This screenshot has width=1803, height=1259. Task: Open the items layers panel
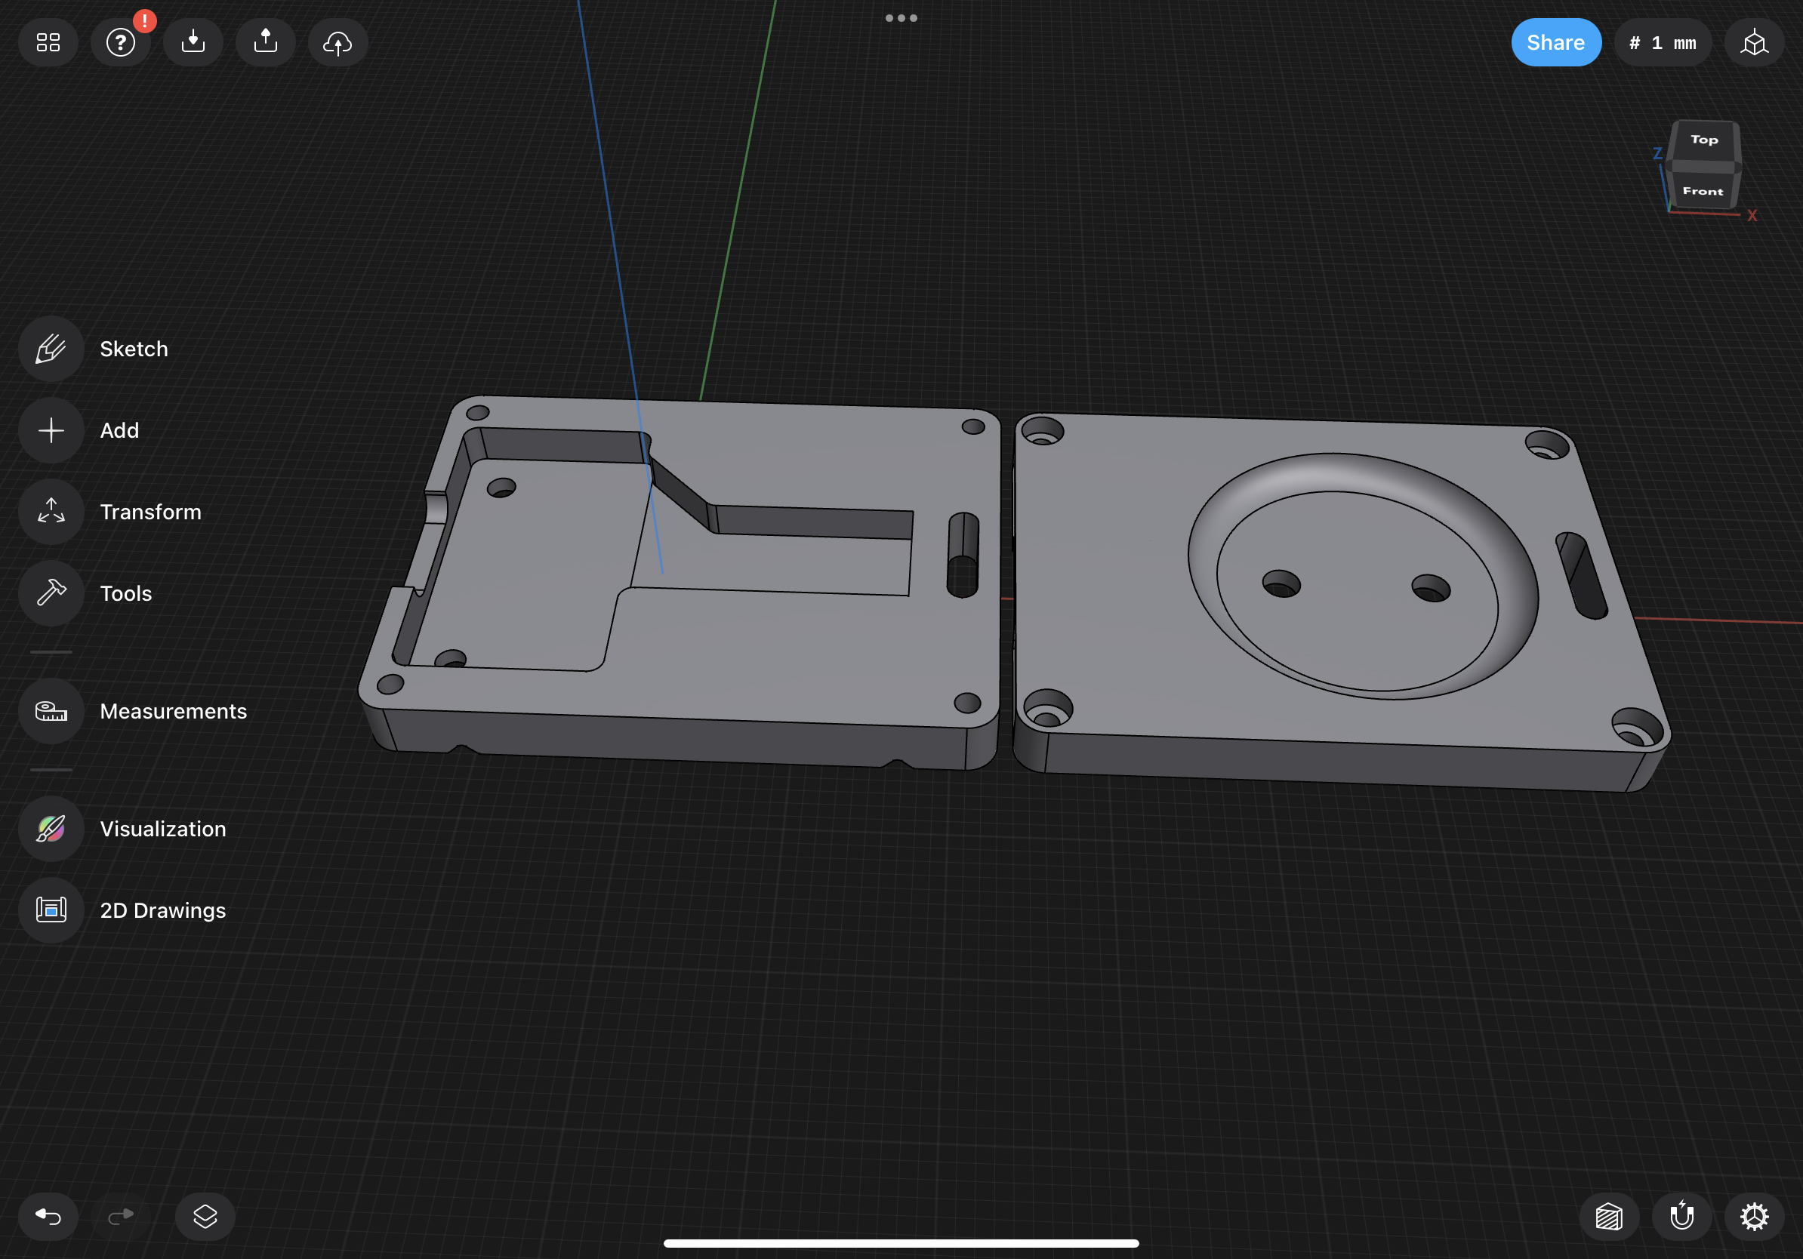(x=205, y=1217)
